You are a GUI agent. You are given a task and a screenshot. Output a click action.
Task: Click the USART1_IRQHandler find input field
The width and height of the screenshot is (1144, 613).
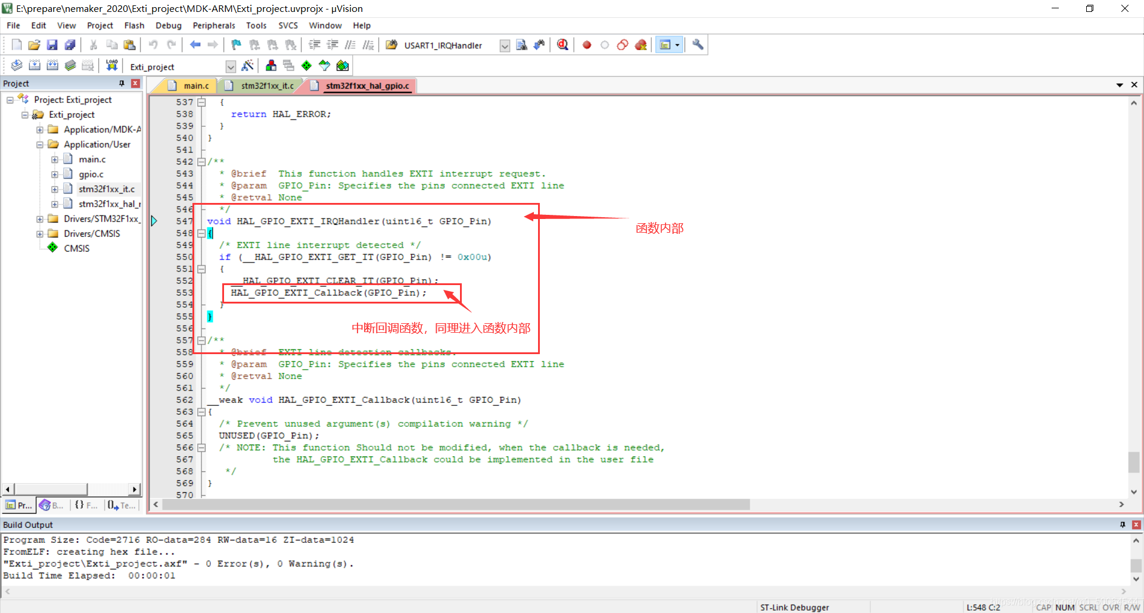(450, 46)
